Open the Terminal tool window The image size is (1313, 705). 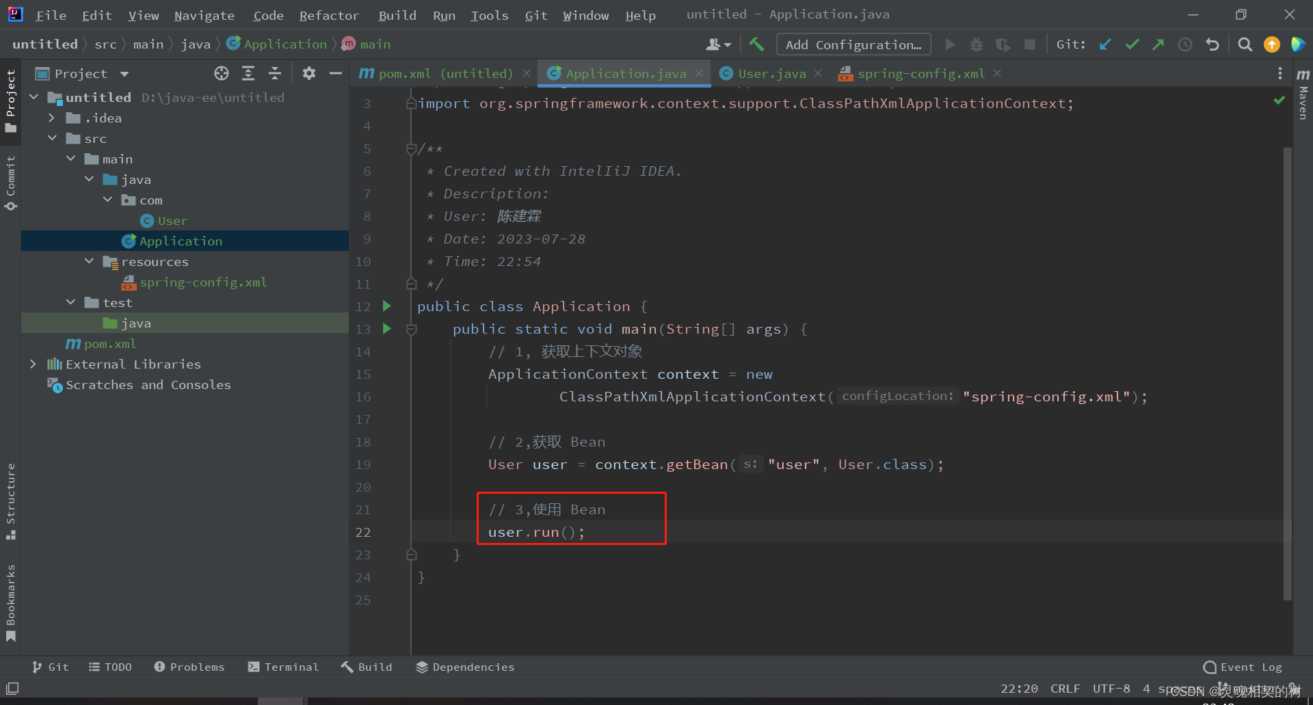283,667
